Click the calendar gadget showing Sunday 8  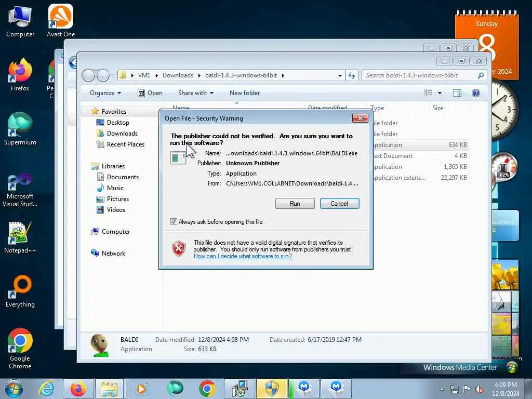[487, 46]
